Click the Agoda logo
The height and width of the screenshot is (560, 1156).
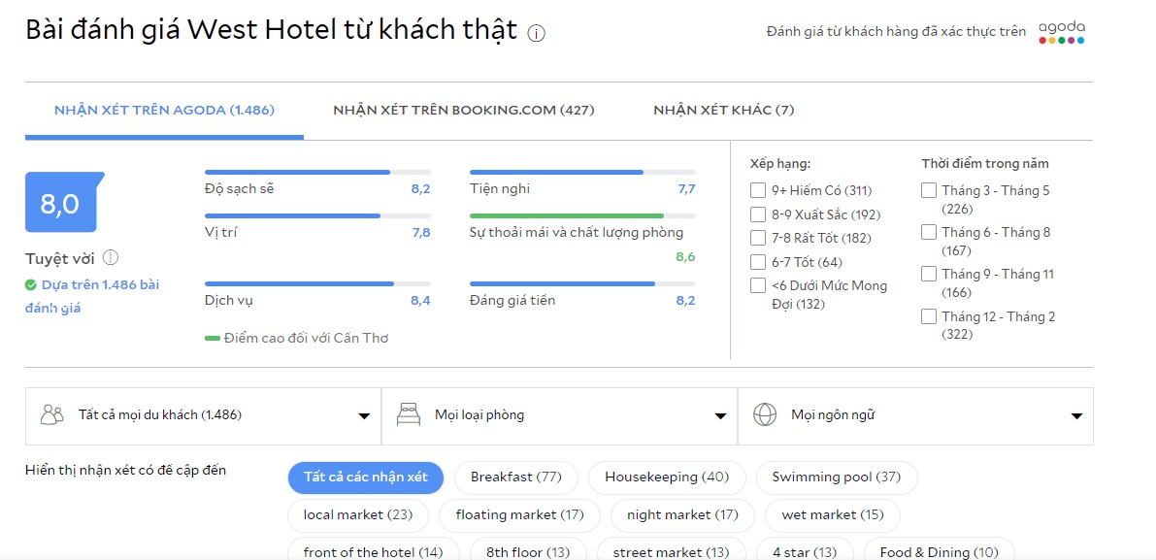(x=1061, y=32)
